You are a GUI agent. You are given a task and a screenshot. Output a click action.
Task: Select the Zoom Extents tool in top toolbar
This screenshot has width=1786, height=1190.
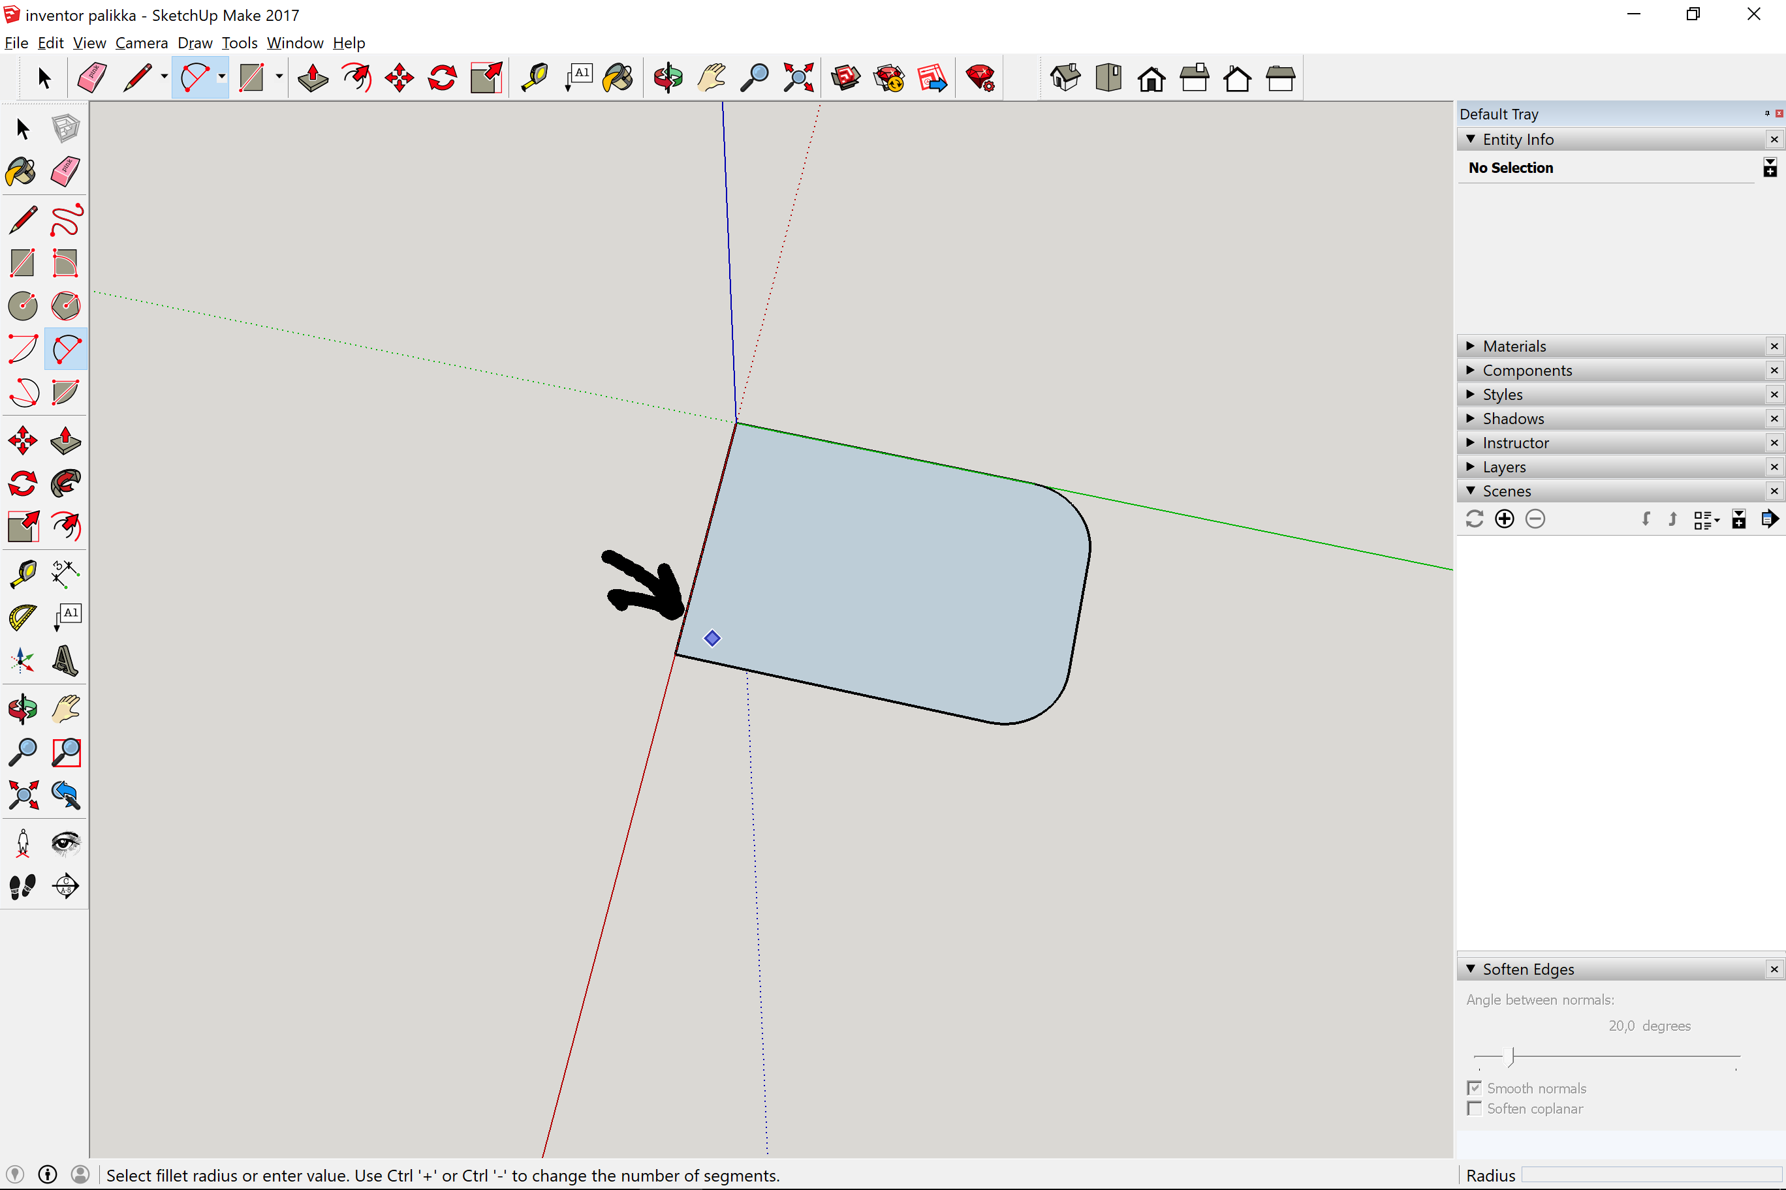coord(798,78)
